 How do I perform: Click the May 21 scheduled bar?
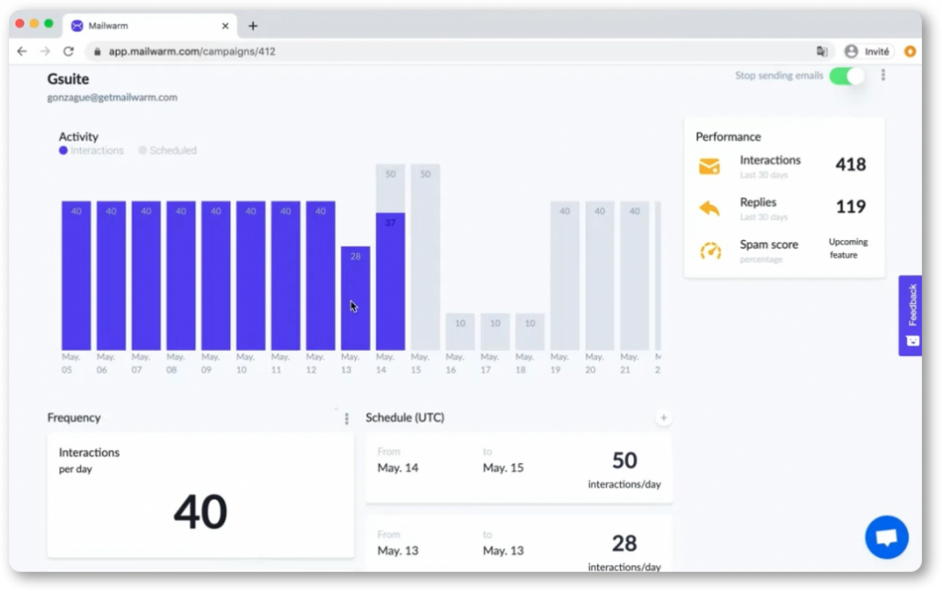[x=635, y=275]
